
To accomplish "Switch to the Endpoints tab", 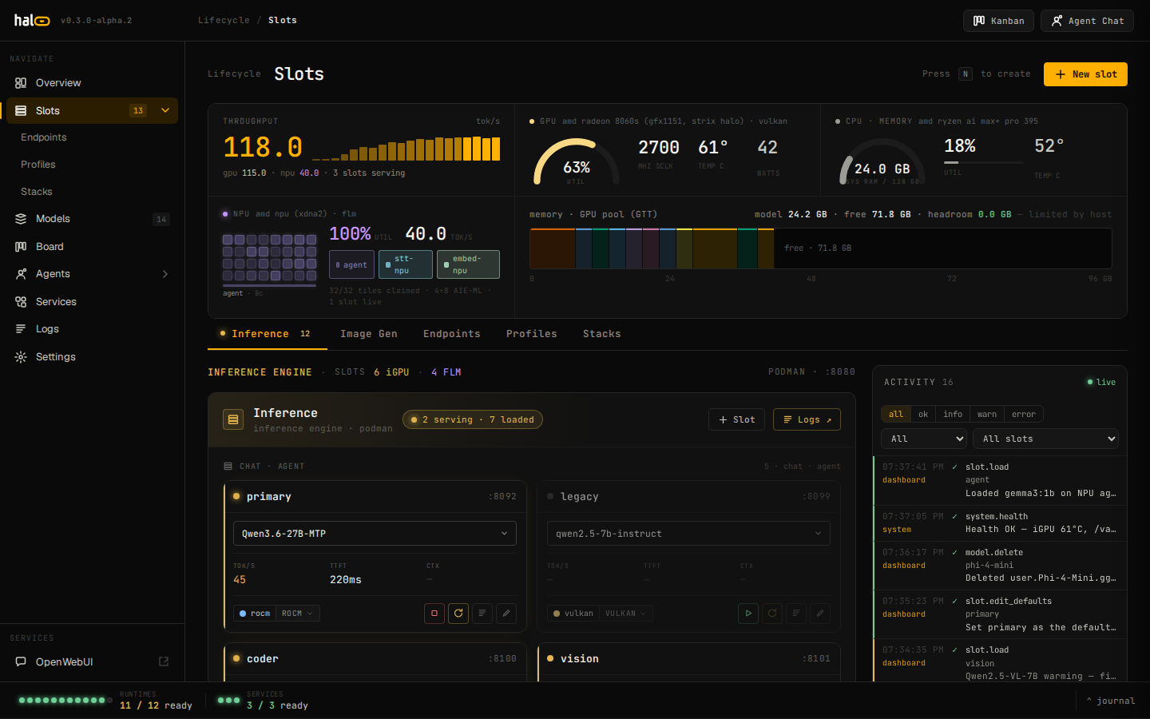I will (x=452, y=334).
